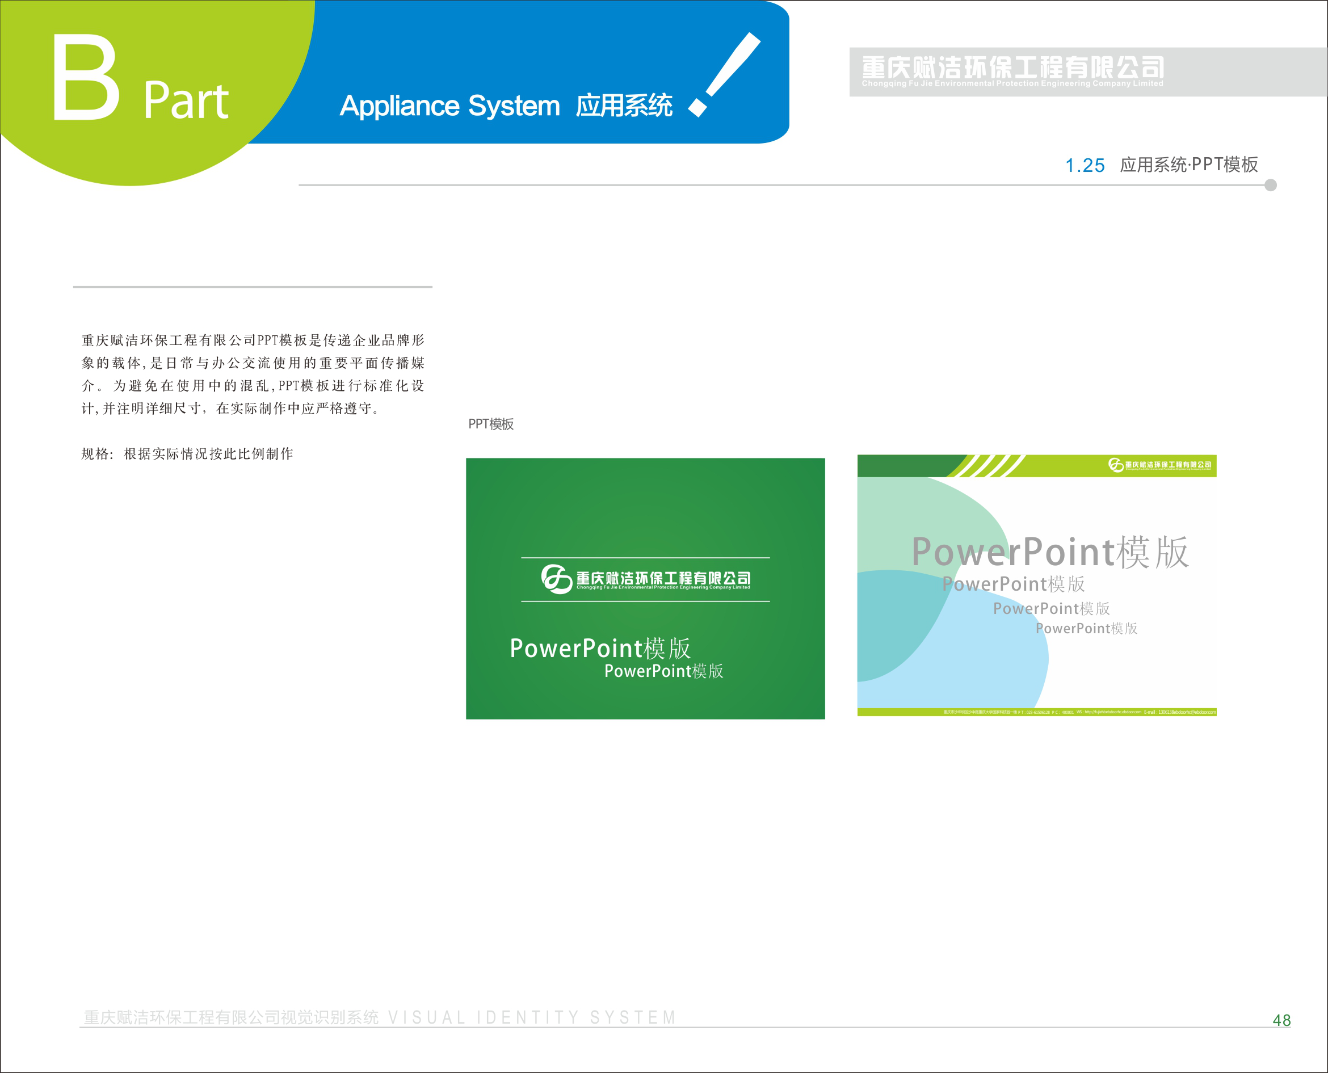
Task: Click the gray company name banner
Action: point(1087,71)
